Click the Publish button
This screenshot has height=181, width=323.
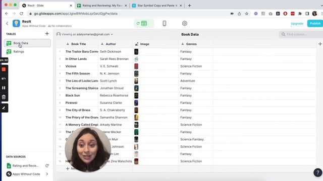click(x=315, y=24)
